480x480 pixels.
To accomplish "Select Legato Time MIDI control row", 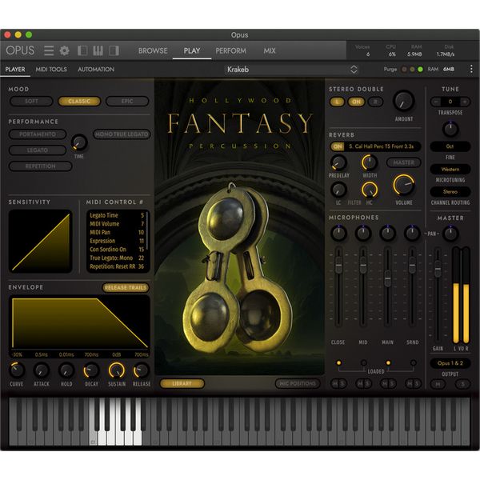I will click(x=117, y=215).
